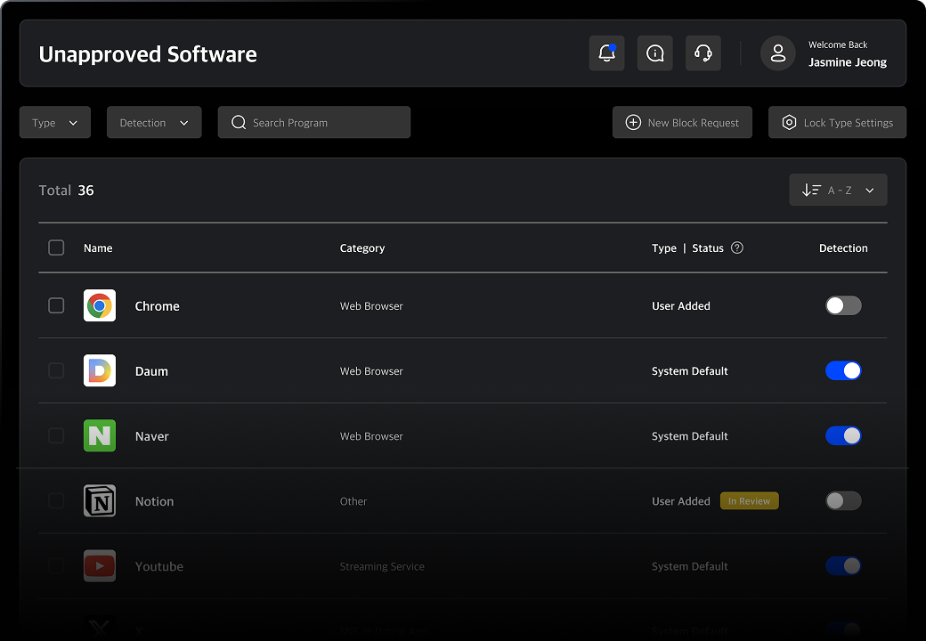The image size is (926, 641).
Task: Click the Name column header
Action: point(98,247)
